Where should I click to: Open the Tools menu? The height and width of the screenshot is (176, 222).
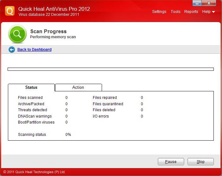(175, 12)
